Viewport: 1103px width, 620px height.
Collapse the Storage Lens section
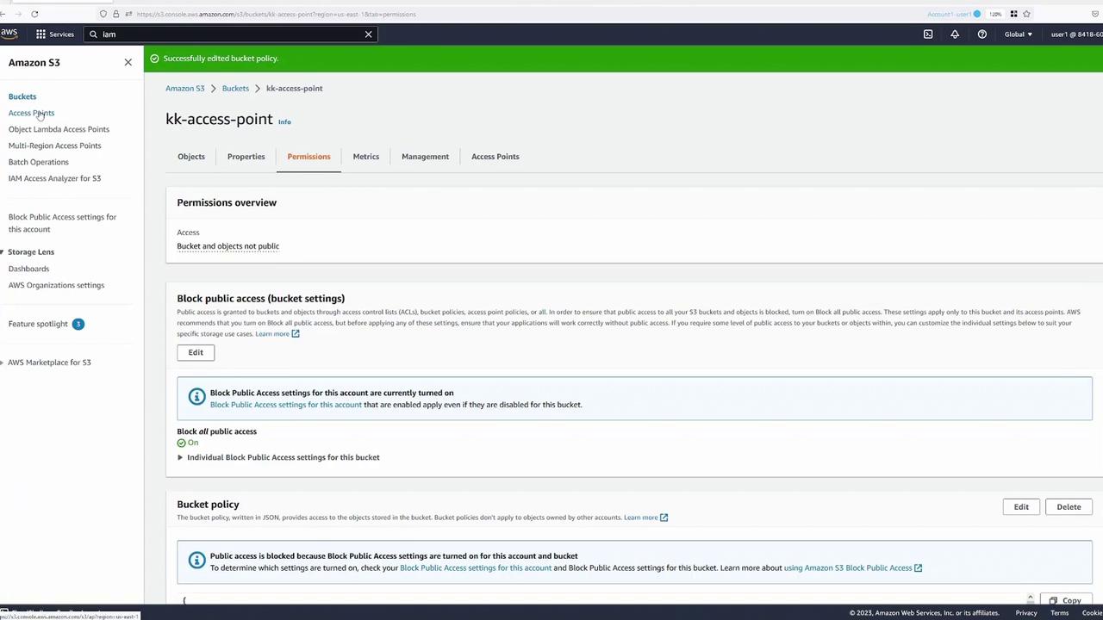click(x=3, y=251)
